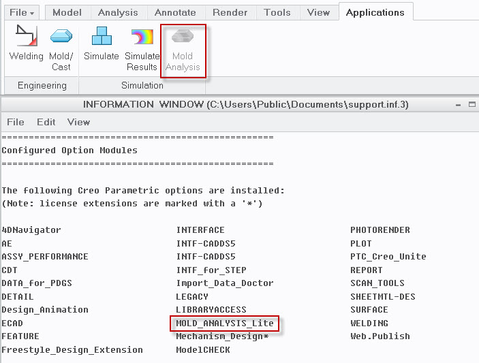Click the SCAN_TOOLS entry

tap(377, 283)
